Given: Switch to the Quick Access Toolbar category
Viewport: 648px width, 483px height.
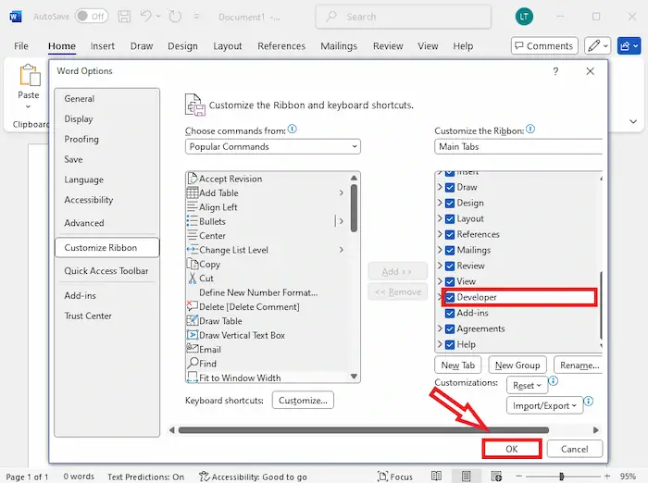Looking at the screenshot, I should [x=106, y=271].
